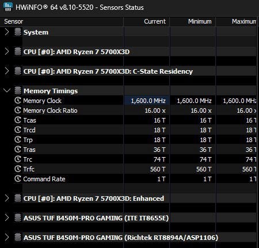259x248 pixels.
Task: Click the clock icon beside Trfc
Action: click(18, 169)
